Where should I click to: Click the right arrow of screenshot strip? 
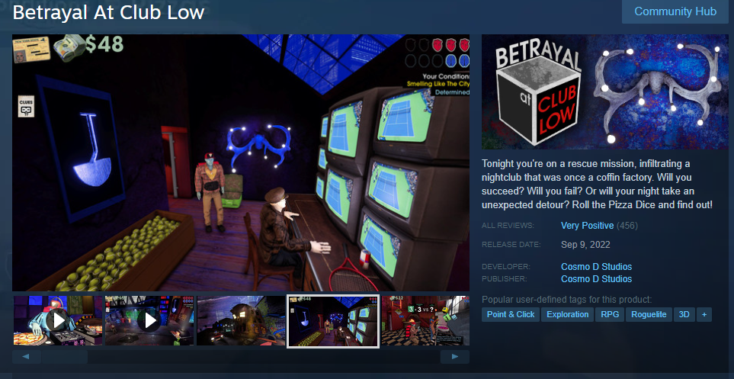(x=454, y=357)
